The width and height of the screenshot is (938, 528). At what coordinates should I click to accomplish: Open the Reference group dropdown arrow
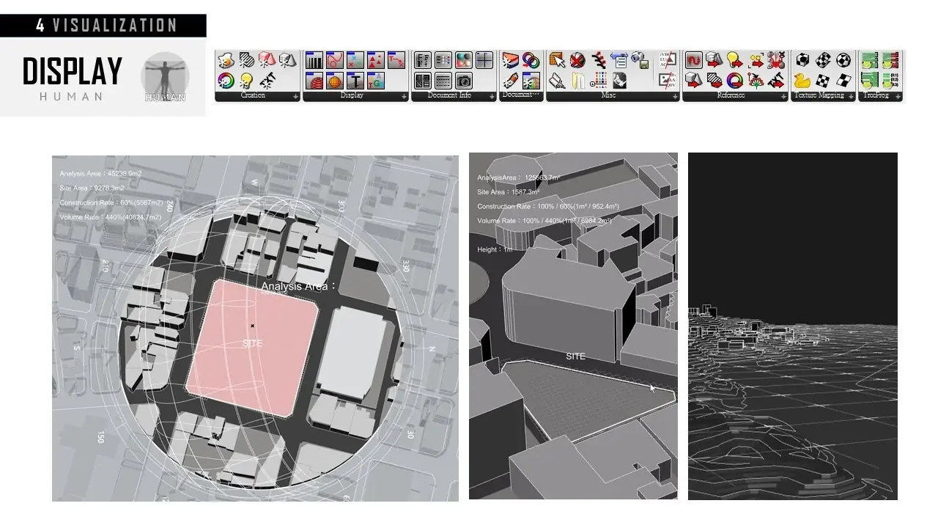(783, 96)
